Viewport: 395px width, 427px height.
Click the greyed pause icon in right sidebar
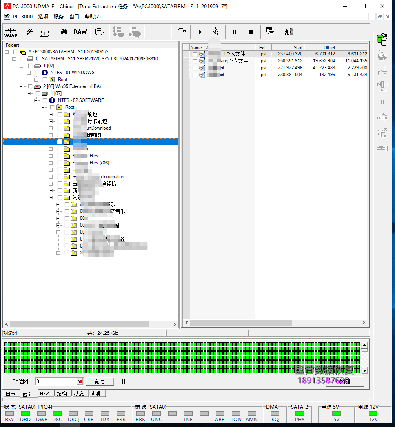pos(382,102)
